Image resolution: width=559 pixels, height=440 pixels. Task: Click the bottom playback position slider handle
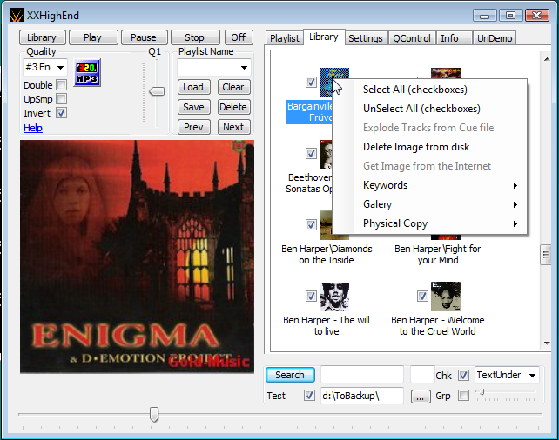point(154,415)
